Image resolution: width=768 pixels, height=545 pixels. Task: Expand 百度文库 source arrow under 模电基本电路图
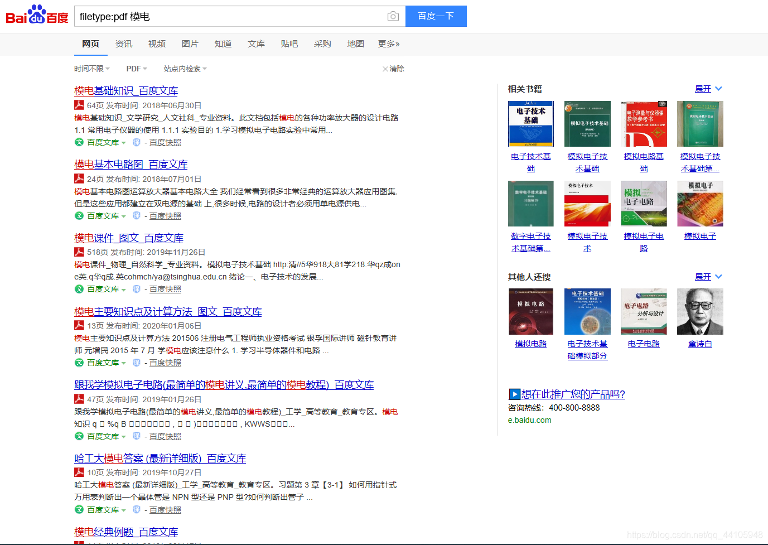[x=123, y=216]
